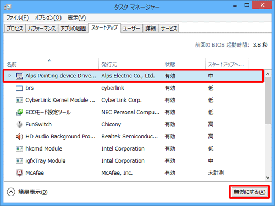Click Intel Corporation in hkcmd row
Image resolution: width=275 pixels, height=206 pixels.
[123, 148]
